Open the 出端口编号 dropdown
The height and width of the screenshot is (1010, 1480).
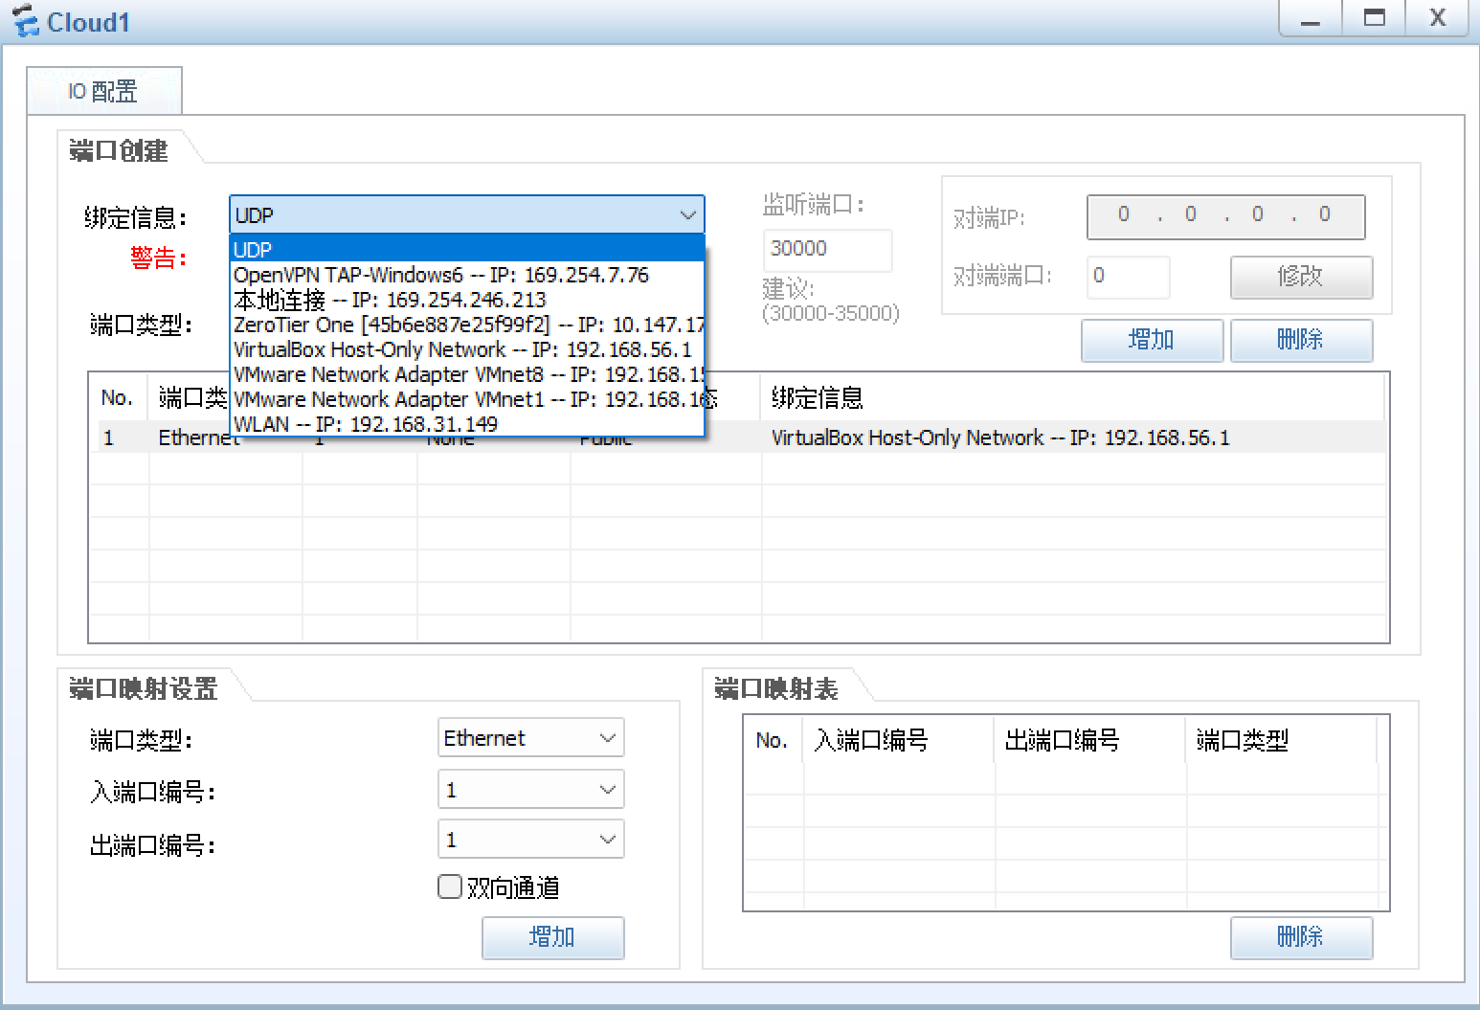[x=530, y=839]
